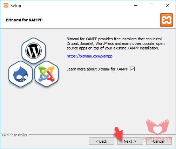This screenshot has width=176, height=149.
Task: Click the disabled maximize window button
Action: click(x=151, y=5)
